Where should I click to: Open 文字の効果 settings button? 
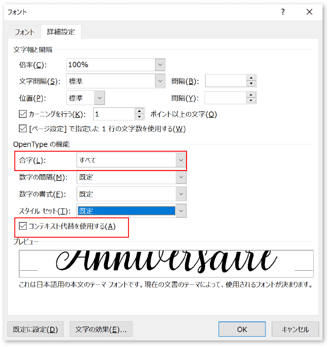(101, 329)
